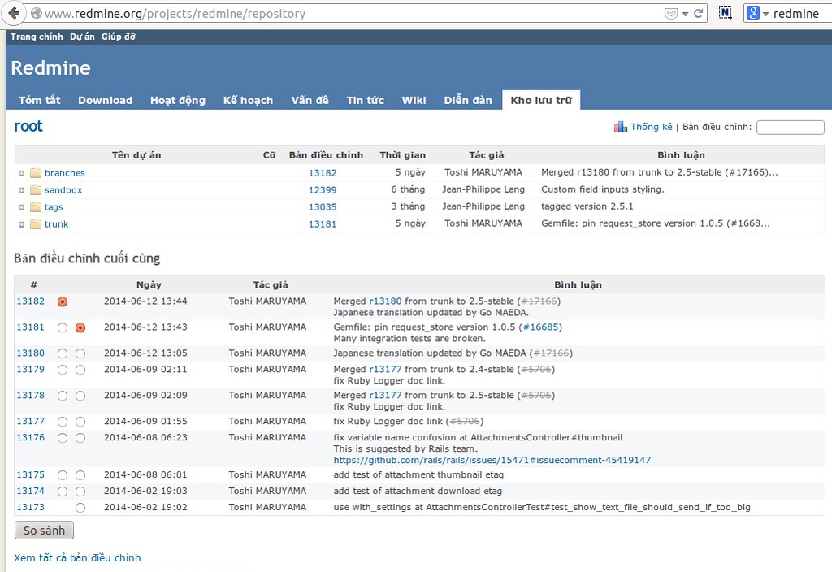Click r13180 link in revision 13182 comment
832x572 pixels.
point(385,301)
